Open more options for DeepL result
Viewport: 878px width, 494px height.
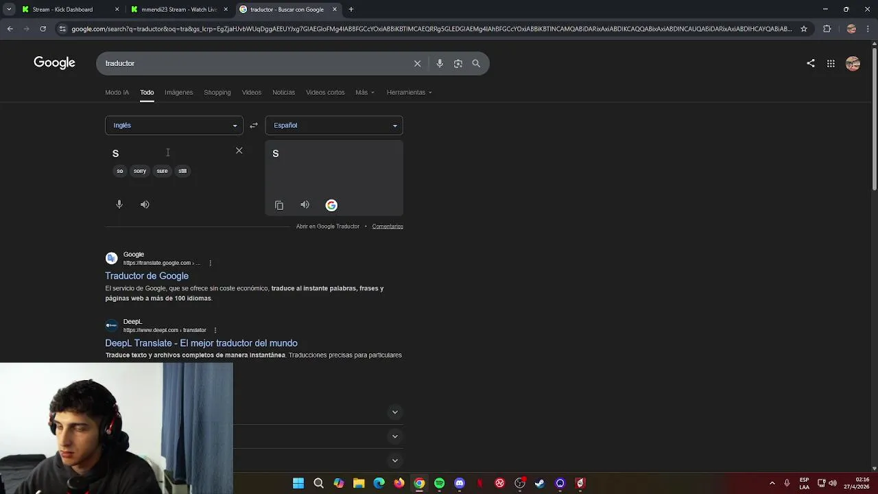(x=215, y=330)
